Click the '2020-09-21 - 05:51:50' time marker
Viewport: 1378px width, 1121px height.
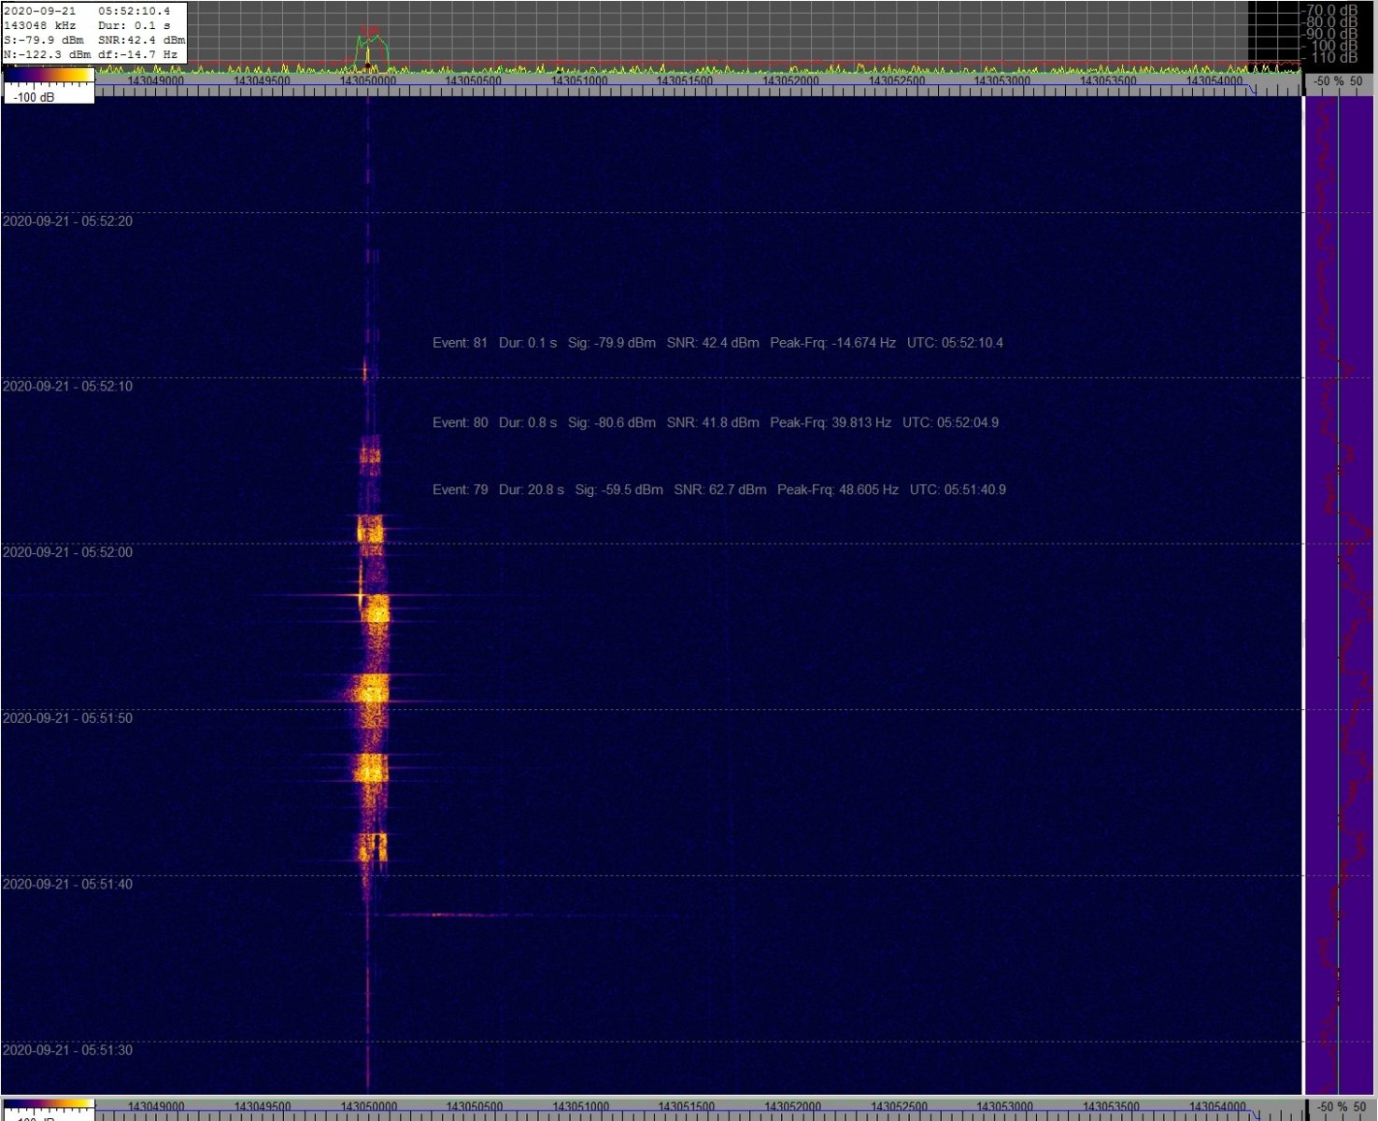[x=67, y=718]
